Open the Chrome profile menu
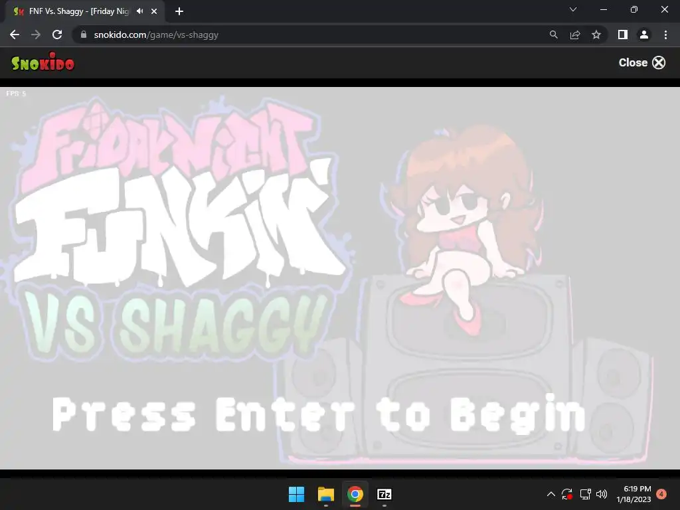The image size is (680, 510). tap(644, 35)
